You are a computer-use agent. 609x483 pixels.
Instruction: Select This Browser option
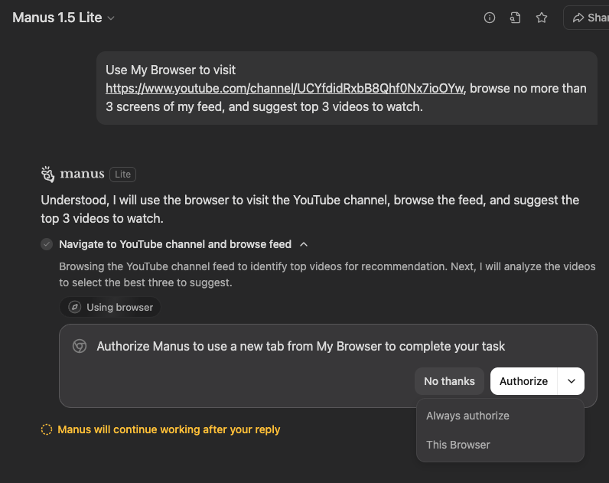coord(500,445)
